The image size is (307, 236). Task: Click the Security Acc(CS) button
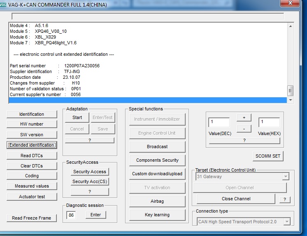90,181
